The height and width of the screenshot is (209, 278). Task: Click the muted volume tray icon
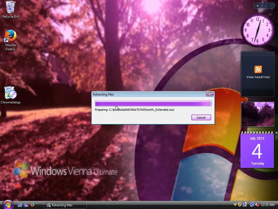pyautogui.click(x=257, y=205)
